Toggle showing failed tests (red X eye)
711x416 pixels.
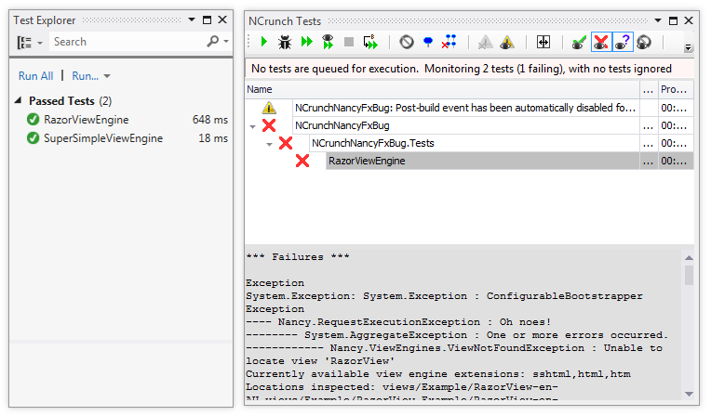(x=601, y=42)
